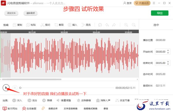This screenshot has width=173, height=111.
Task: Open the 登录 login option
Action: (x=127, y=3)
